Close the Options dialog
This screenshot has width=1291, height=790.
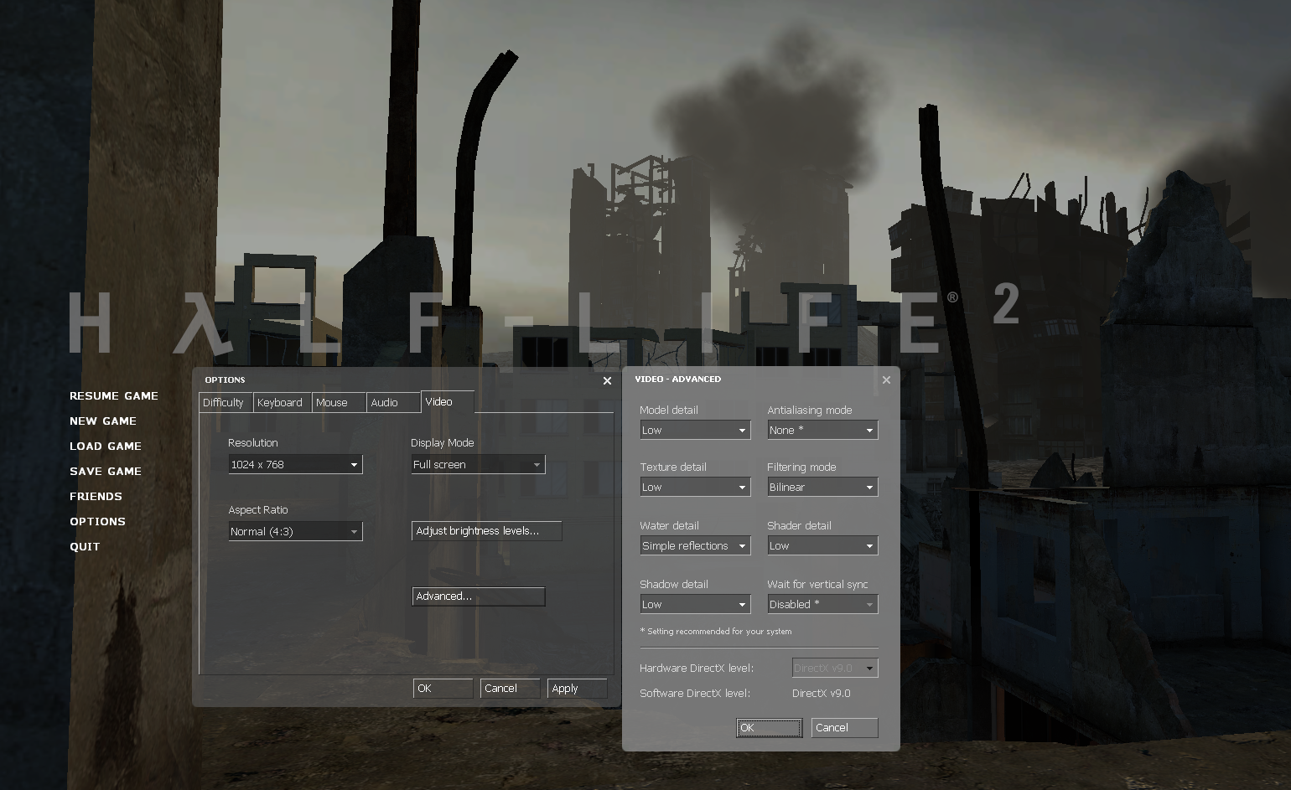(x=607, y=380)
